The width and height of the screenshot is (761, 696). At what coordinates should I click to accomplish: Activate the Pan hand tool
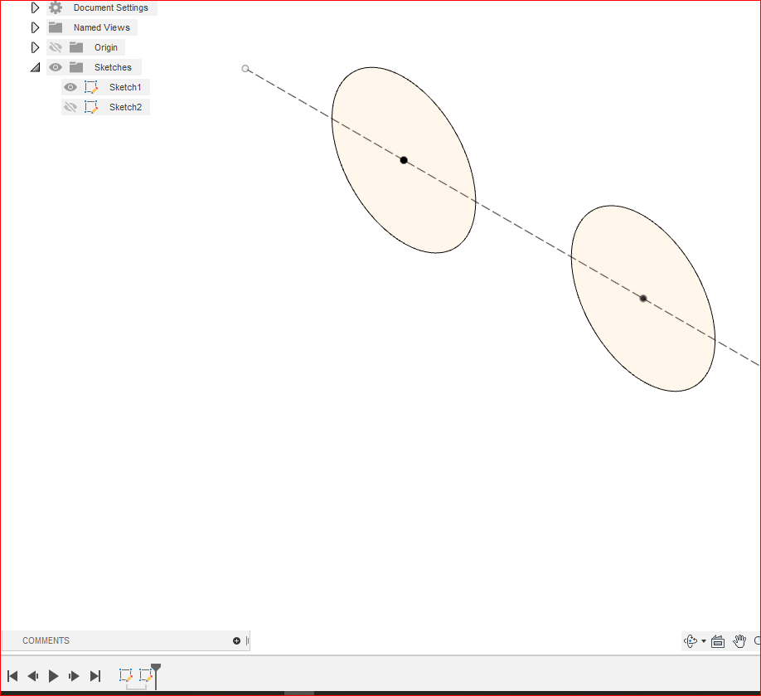[x=739, y=641]
